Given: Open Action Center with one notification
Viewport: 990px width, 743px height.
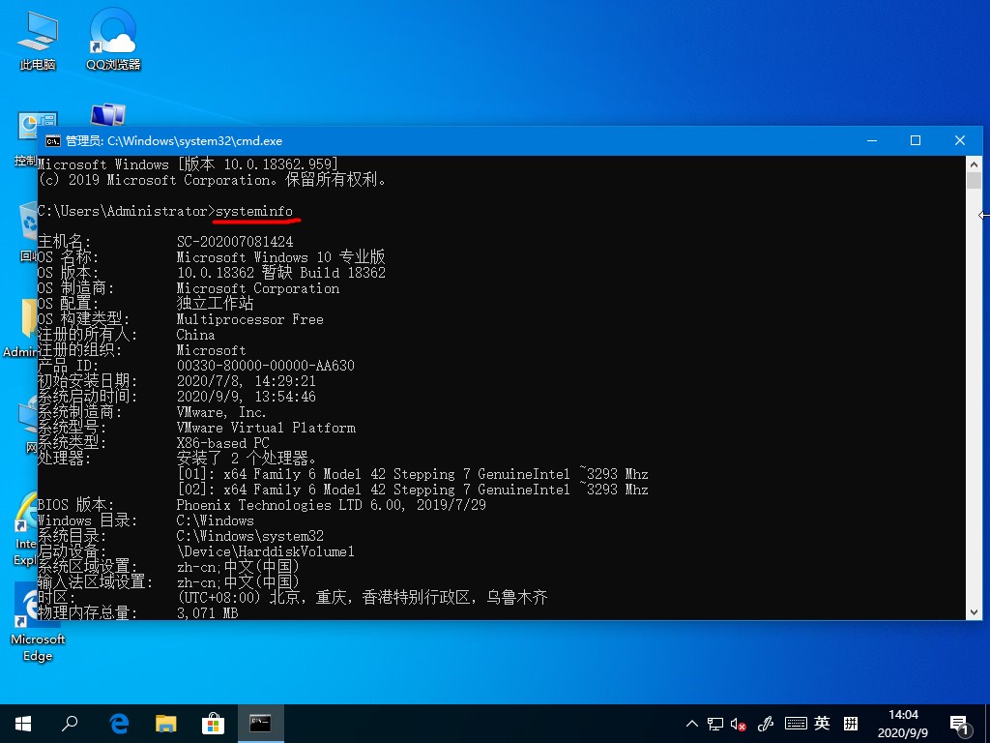Looking at the screenshot, I should 960,723.
